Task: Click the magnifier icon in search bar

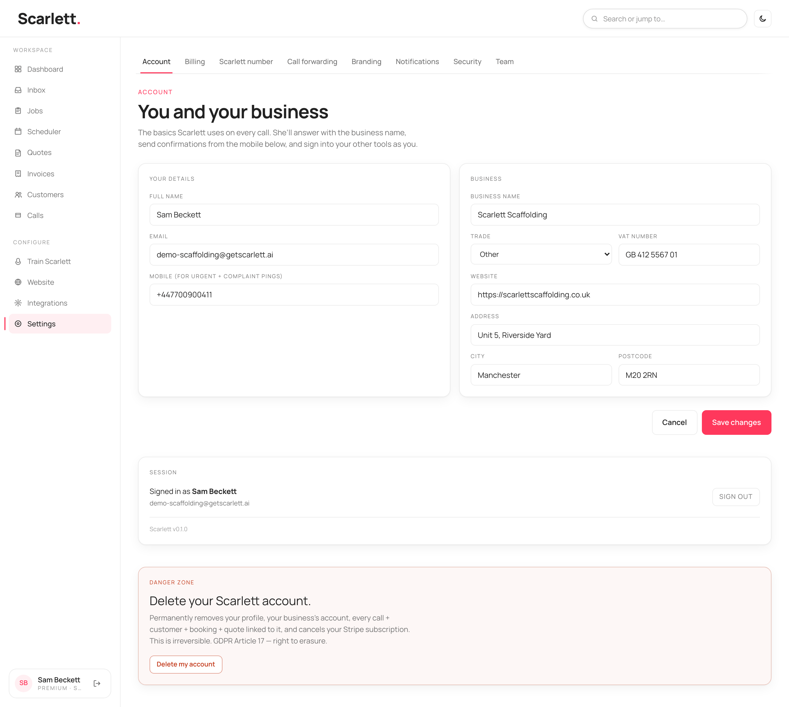Action: point(594,19)
